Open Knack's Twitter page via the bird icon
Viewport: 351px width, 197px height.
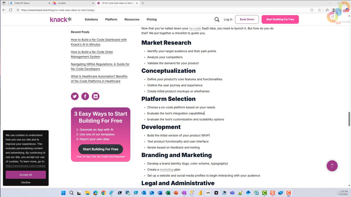point(75,96)
